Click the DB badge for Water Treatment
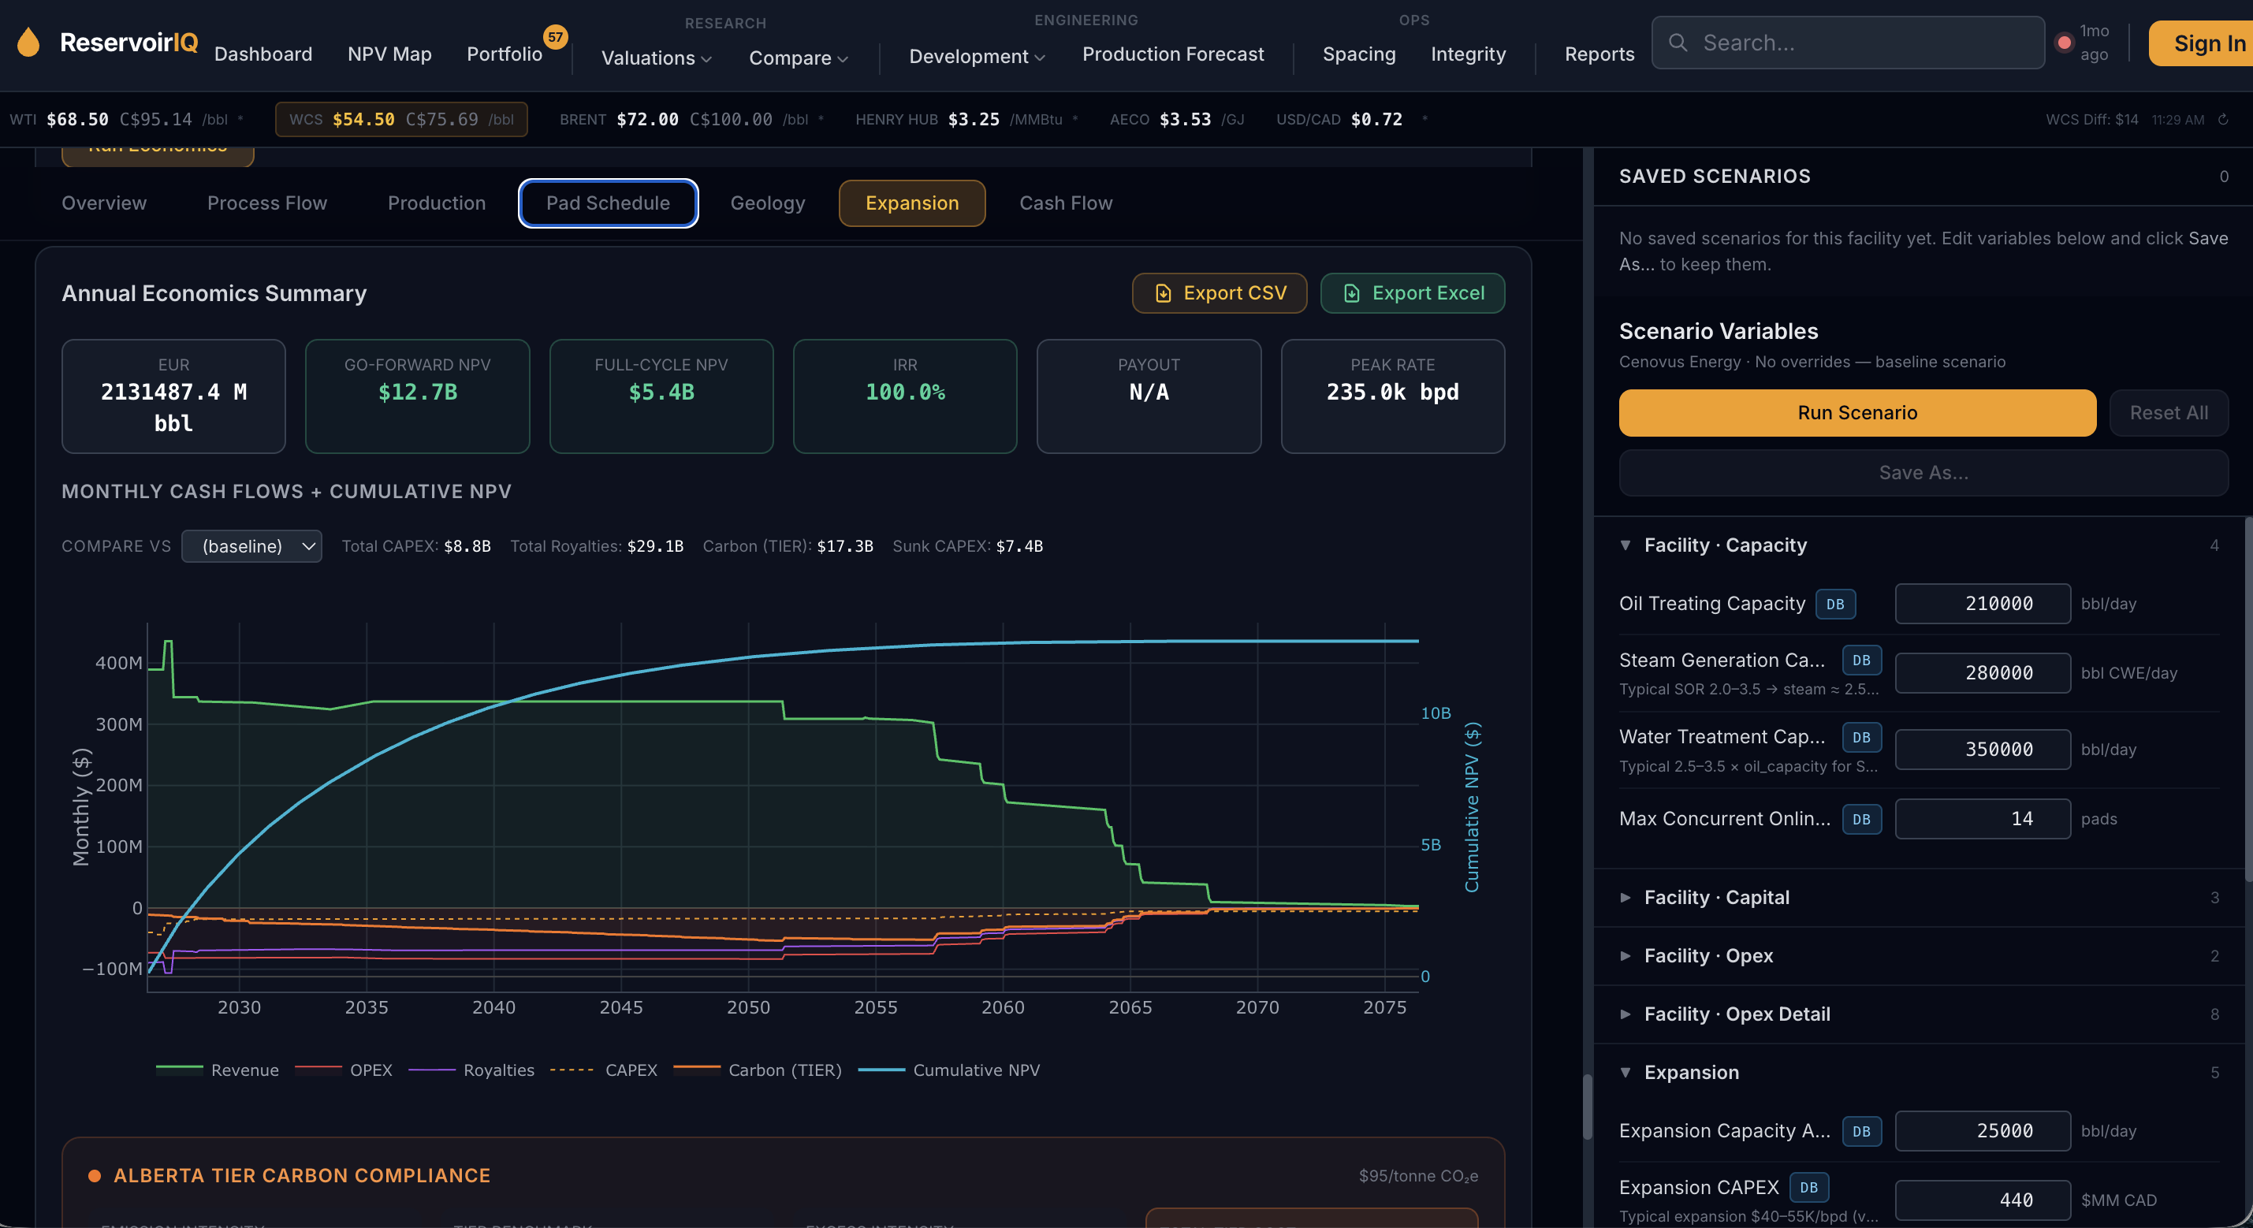 1861,737
